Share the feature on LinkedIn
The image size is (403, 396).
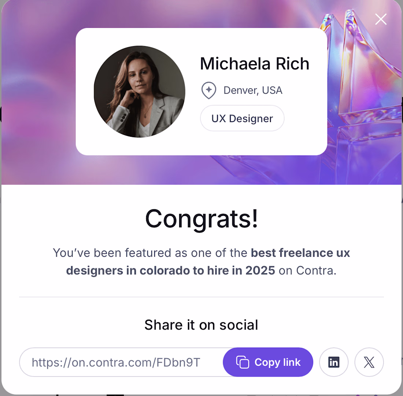(334, 362)
